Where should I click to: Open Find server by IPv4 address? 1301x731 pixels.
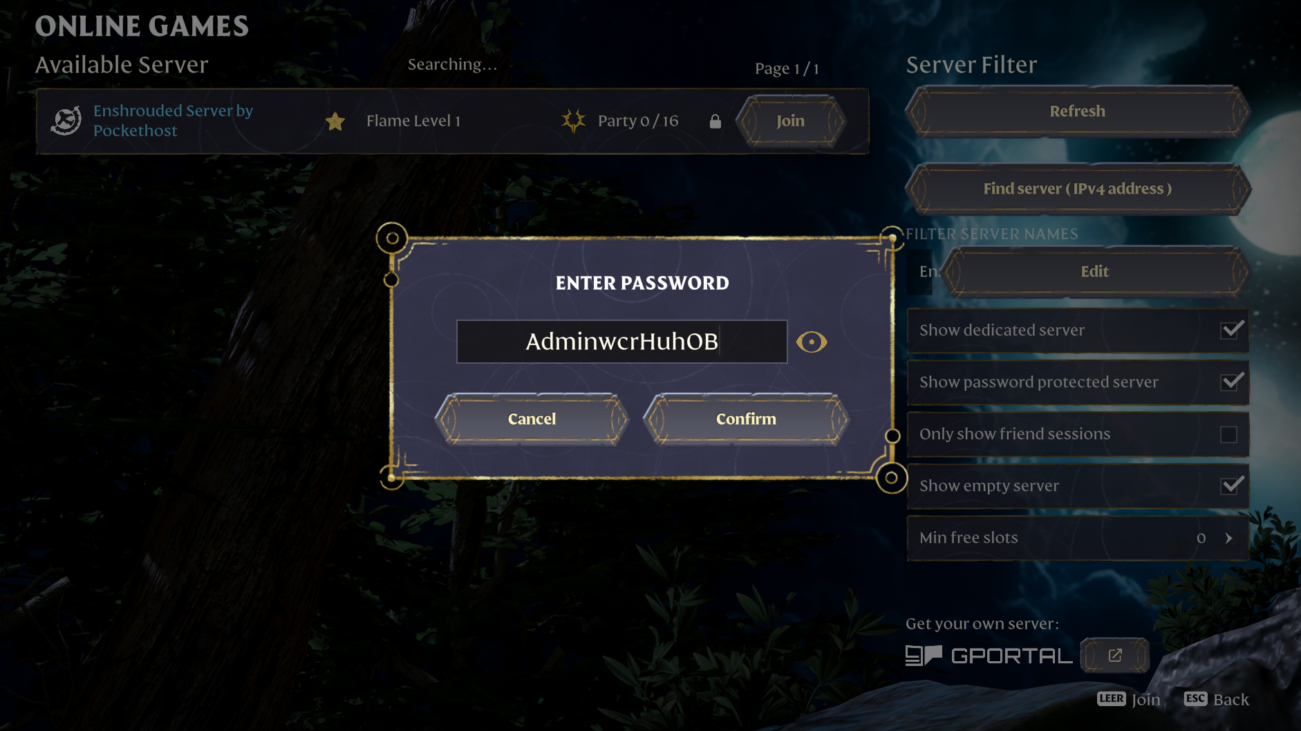point(1078,189)
